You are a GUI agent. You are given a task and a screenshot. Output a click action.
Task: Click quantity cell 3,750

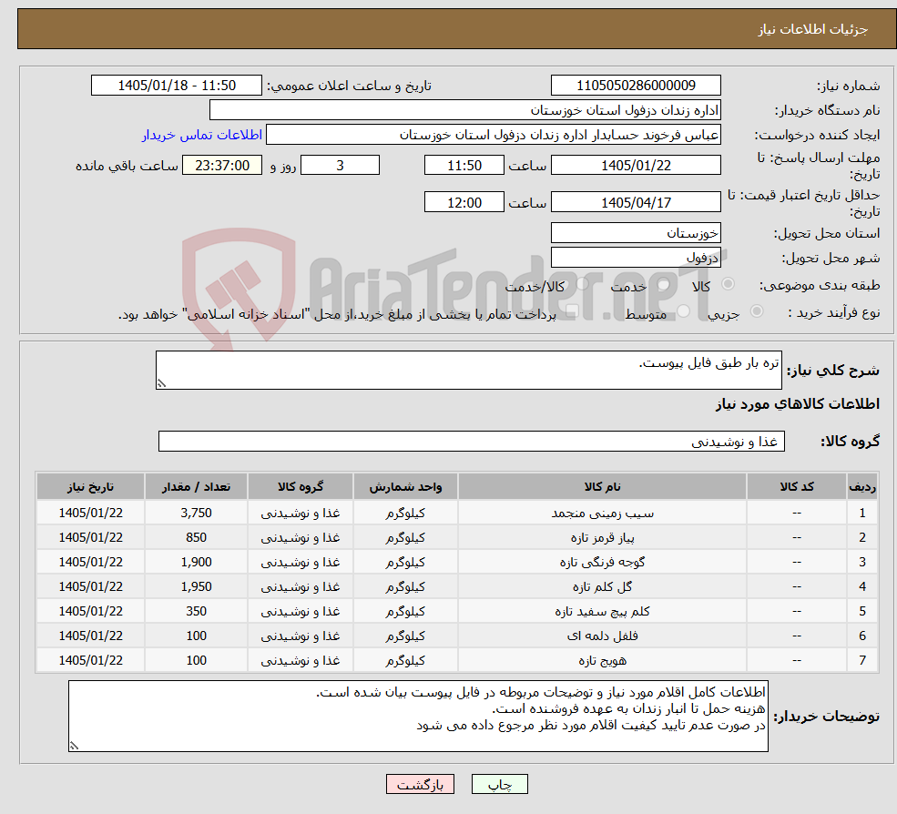pos(196,514)
